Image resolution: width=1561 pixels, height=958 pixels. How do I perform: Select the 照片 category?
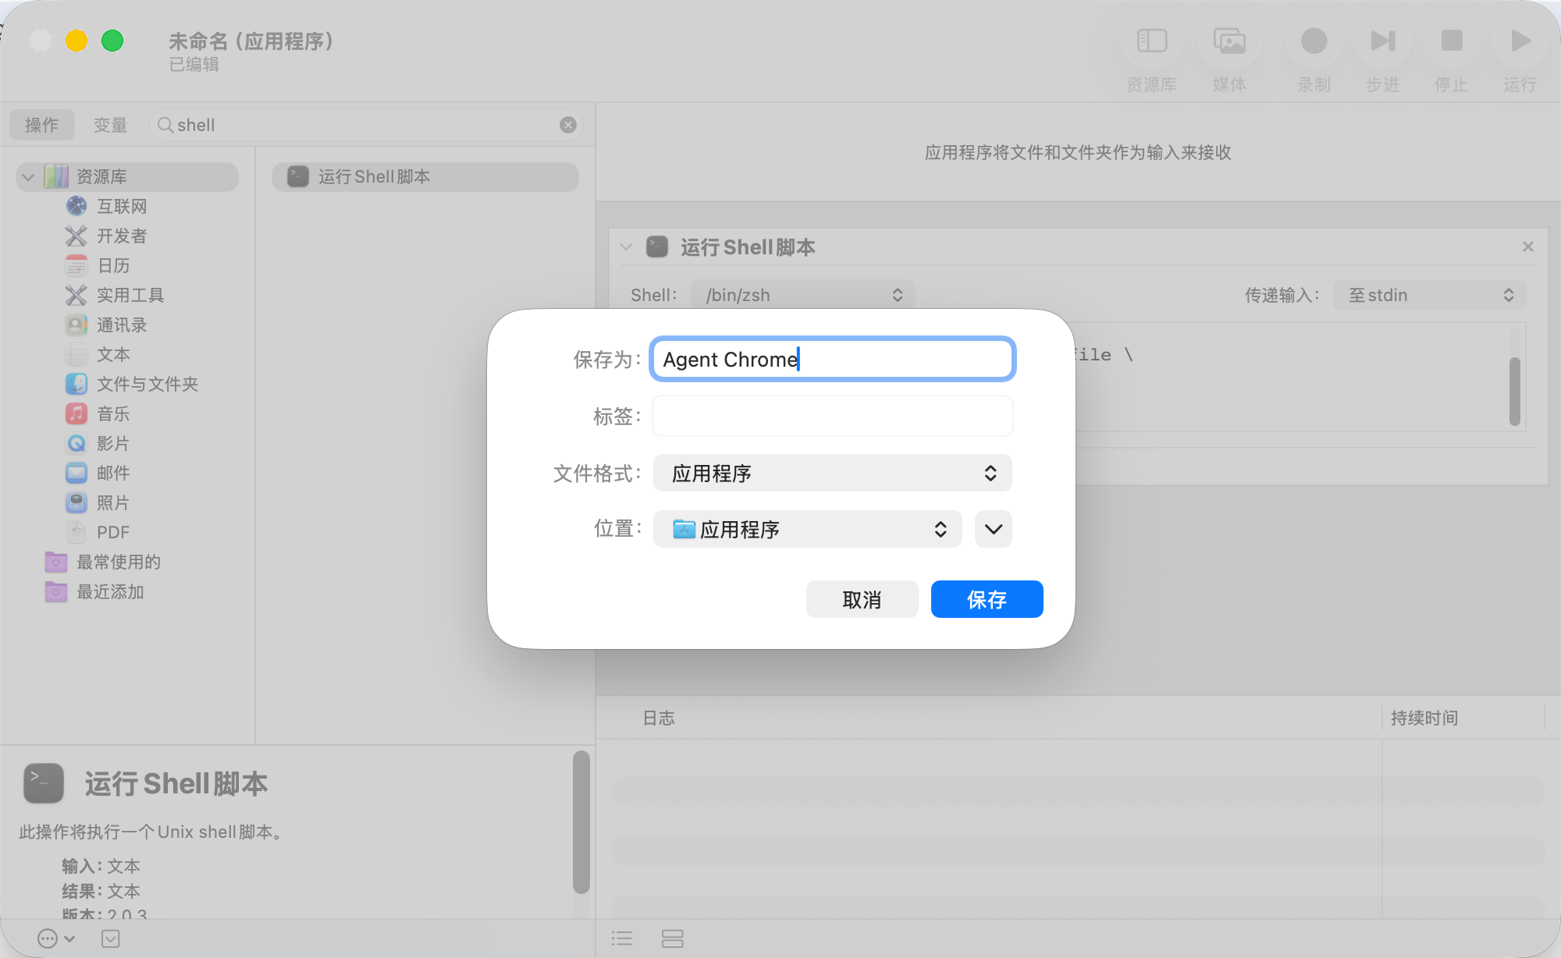tap(114, 502)
